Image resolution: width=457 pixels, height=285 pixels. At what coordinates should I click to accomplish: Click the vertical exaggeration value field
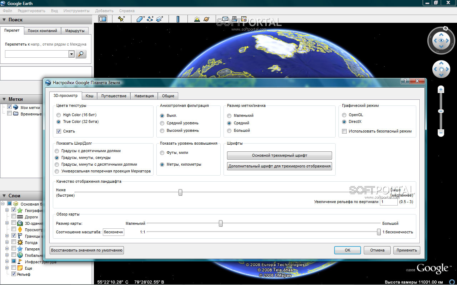[389, 202]
